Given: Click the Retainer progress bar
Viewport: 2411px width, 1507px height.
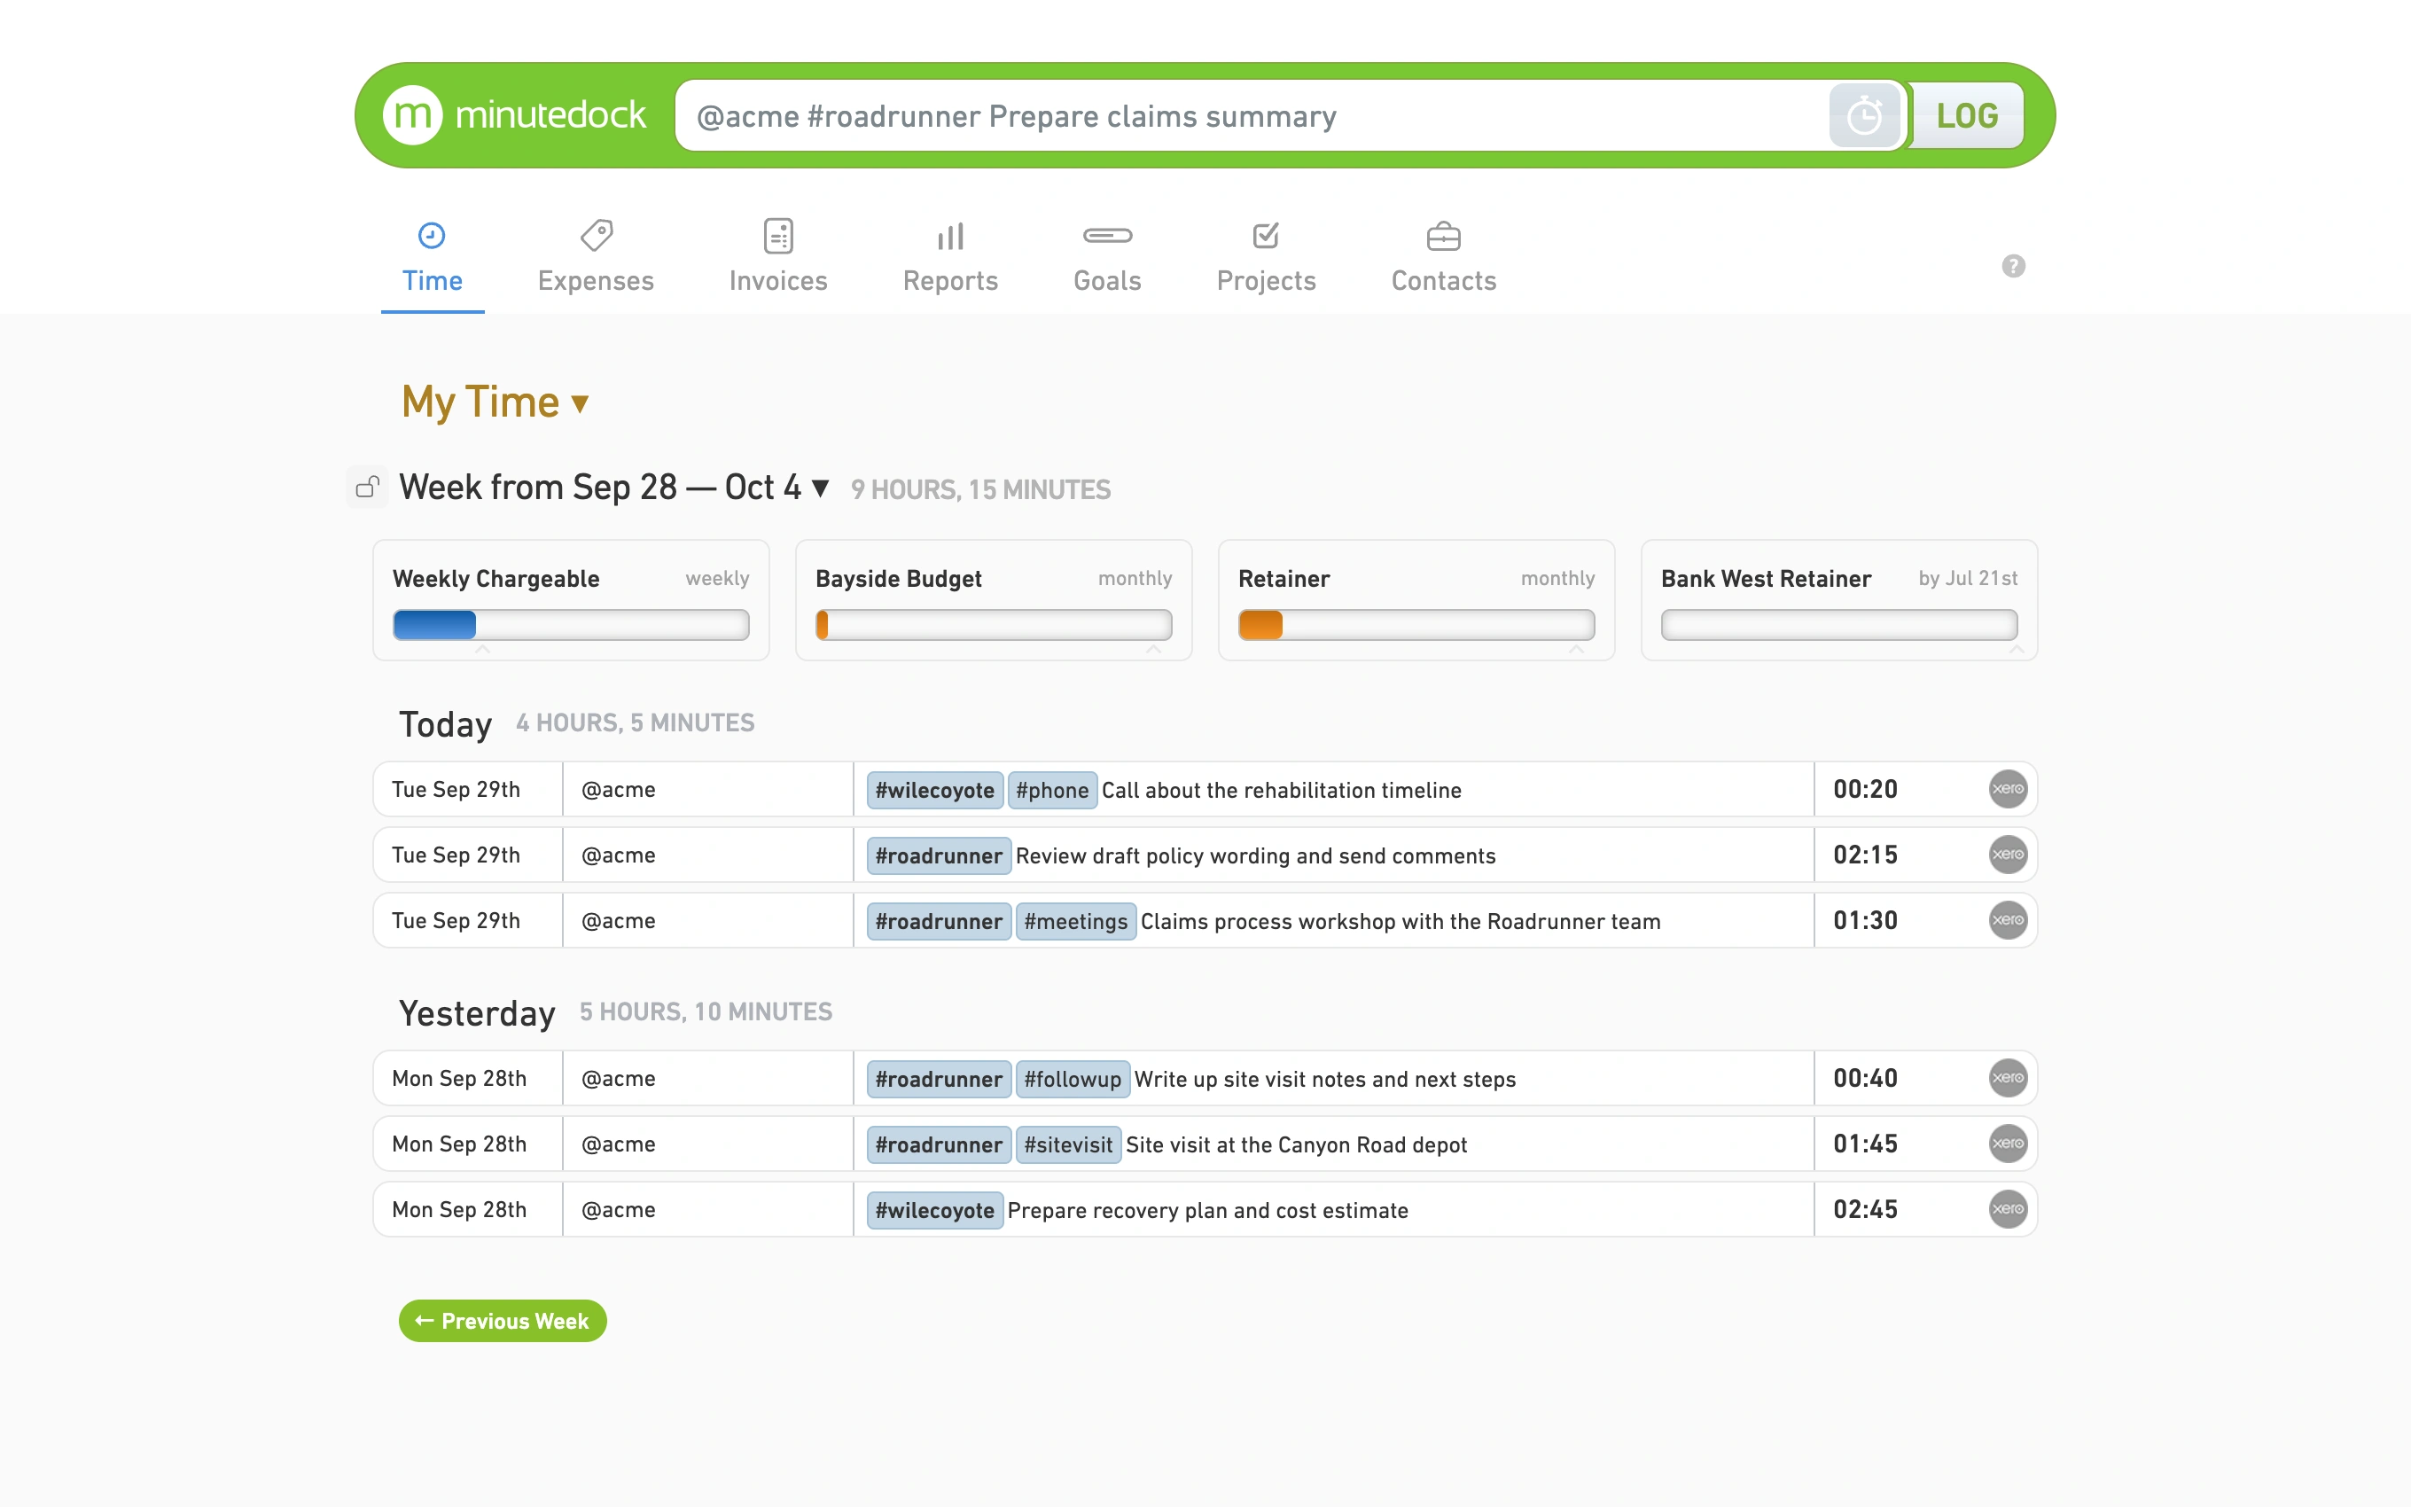Looking at the screenshot, I should 1416,625.
